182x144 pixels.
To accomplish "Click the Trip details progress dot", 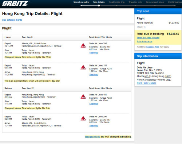I will [99, 5].
